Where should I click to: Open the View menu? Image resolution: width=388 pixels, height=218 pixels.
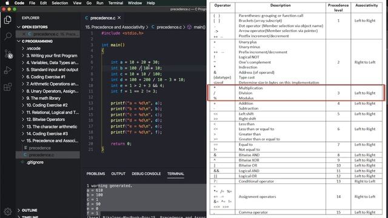coord(77,3)
